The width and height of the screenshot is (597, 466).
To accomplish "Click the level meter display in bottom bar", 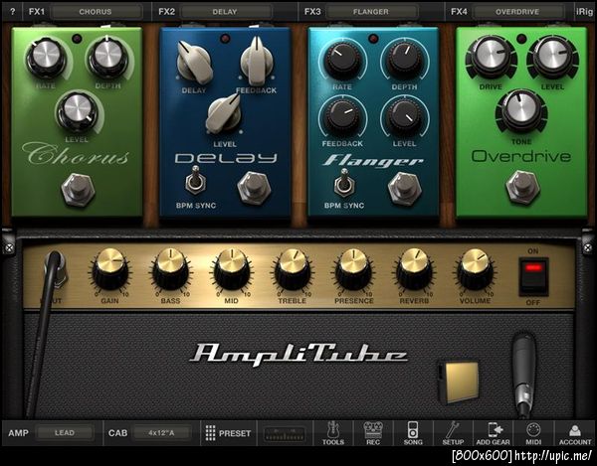I will pos(285,434).
